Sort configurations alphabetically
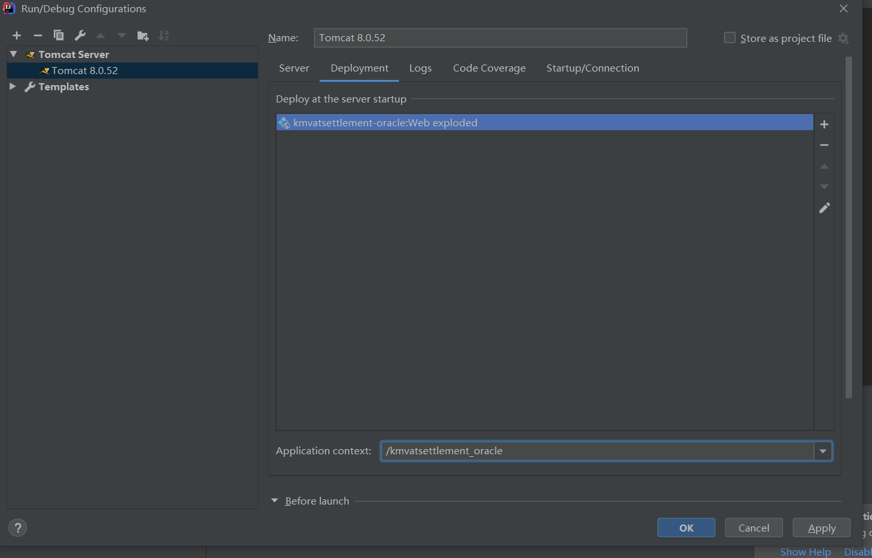 click(164, 35)
